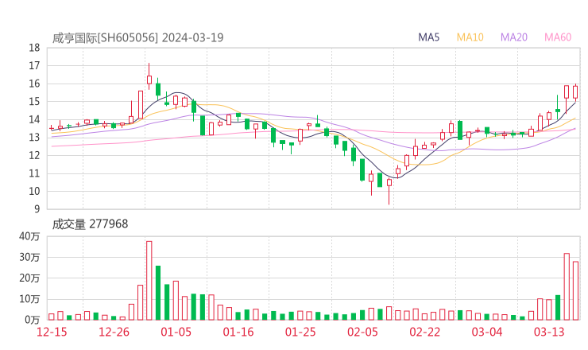Click the chart title 咸亨国际[SH605056] 2024-03-19
Screen dimensions: 588x350
click(x=137, y=37)
